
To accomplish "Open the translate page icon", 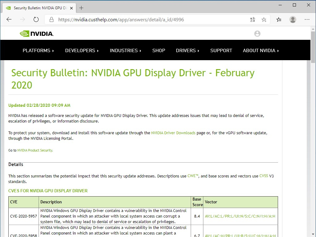I will [x=252, y=19].
